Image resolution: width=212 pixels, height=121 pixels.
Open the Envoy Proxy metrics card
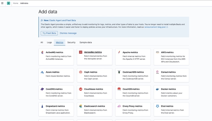pyautogui.click(x=133, y=109)
